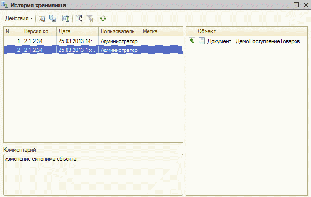Click the green edit marker icon

coord(192,41)
